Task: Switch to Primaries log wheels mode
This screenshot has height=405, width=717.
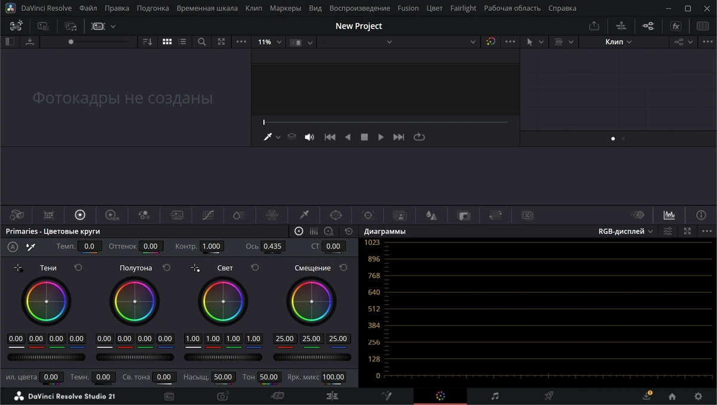Action: tap(329, 231)
